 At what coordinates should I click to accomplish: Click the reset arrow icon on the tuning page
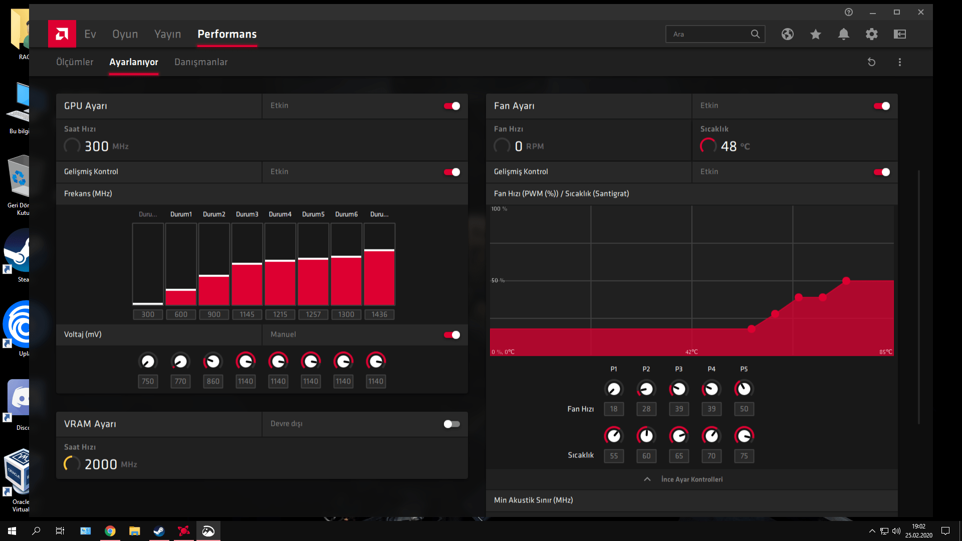(871, 62)
